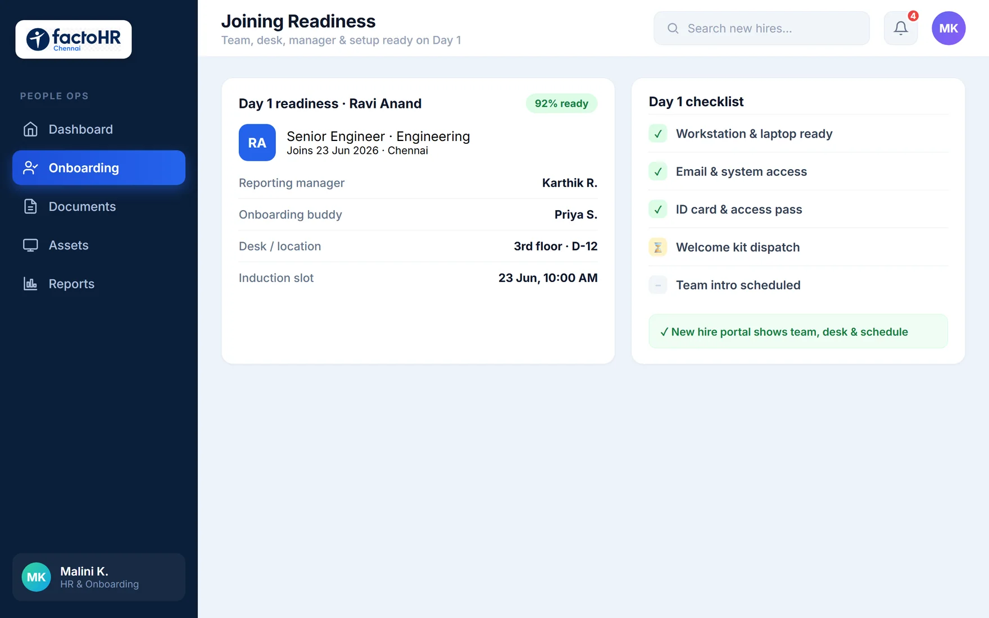Click the Day 1 checklist heading
Image resolution: width=989 pixels, height=618 pixels.
pyautogui.click(x=696, y=102)
